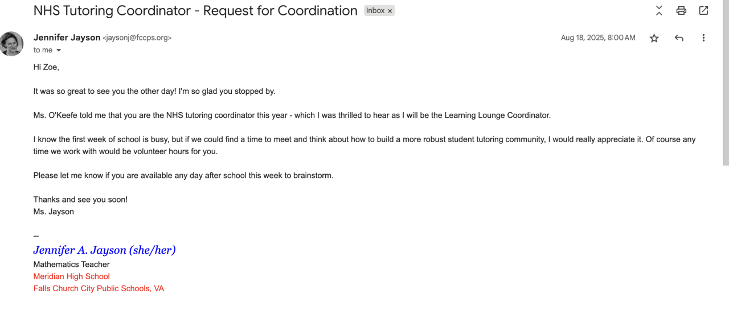Image resolution: width=729 pixels, height=310 pixels.
Task: Click the NHS Tutoring Coordinator subject line
Action: coord(195,10)
